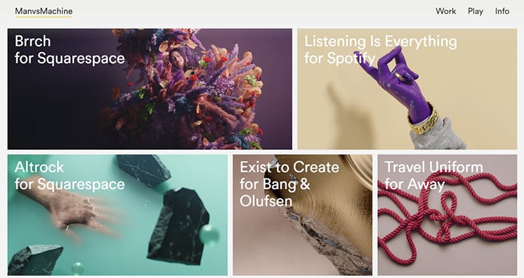Open the Altrock for Squarespace title

click(x=69, y=175)
